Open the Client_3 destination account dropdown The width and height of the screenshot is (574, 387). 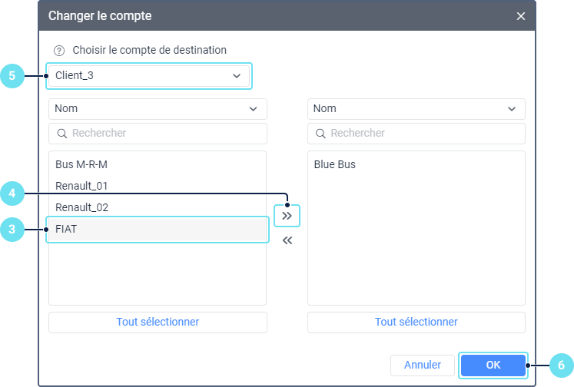(x=149, y=76)
